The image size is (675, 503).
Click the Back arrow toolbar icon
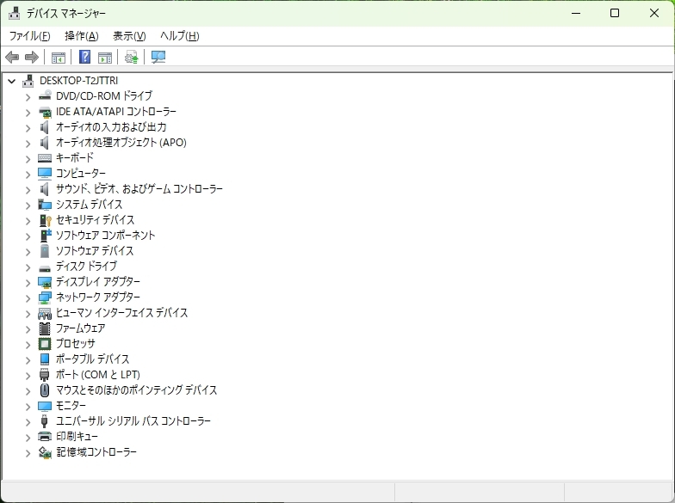(12, 57)
